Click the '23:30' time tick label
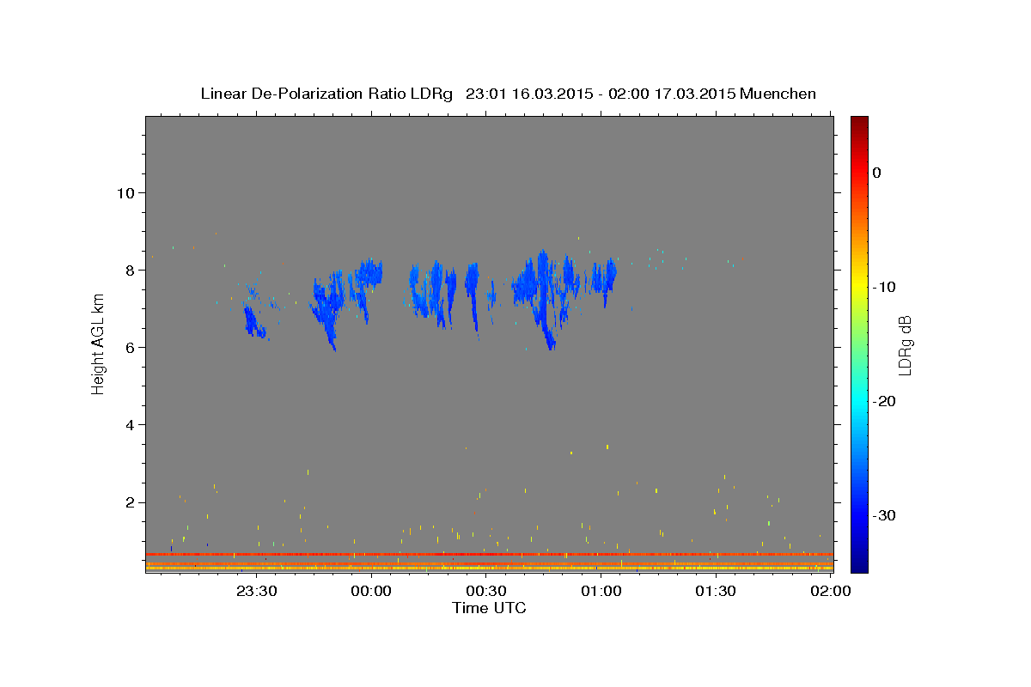Image resolution: width=1031 pixels, height=687 pixels. pyautogui.click(x=257, y=591)
